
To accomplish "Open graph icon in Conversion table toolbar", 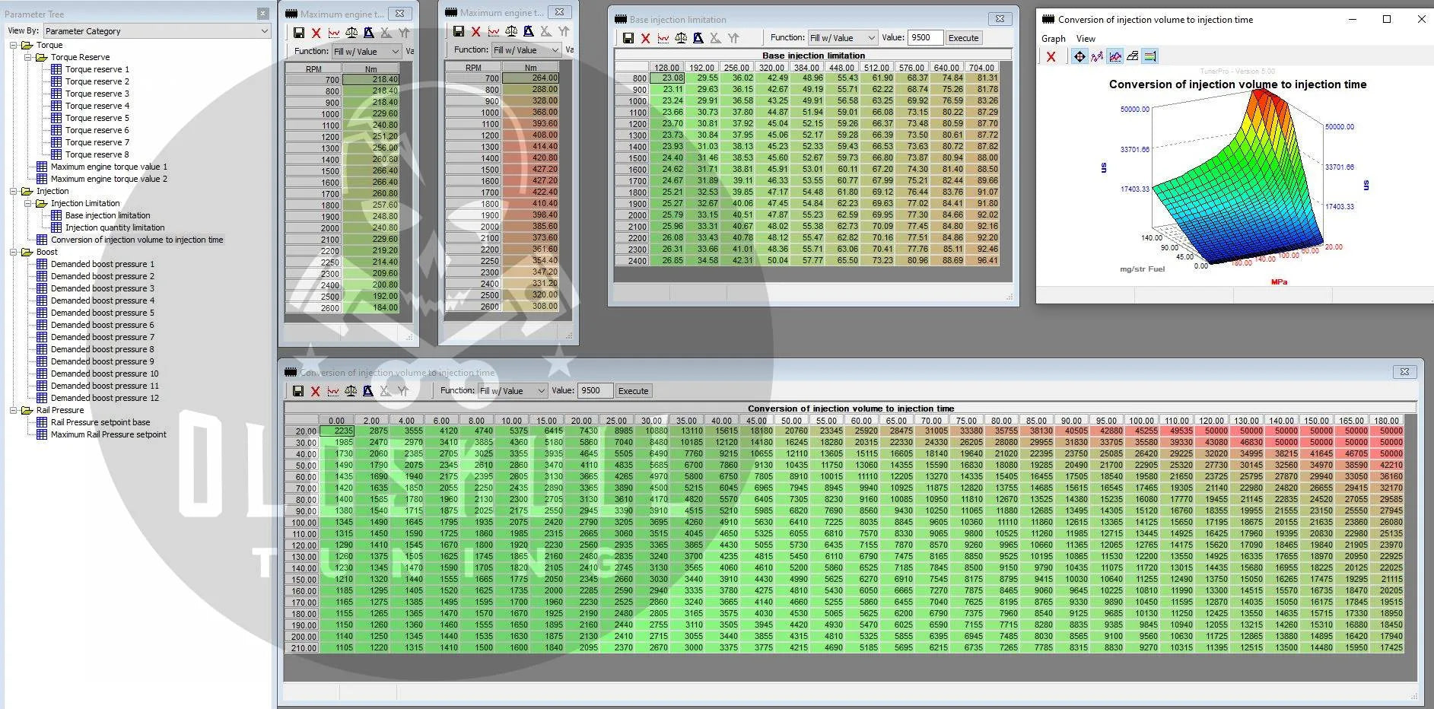I will (x=333, y=391).
